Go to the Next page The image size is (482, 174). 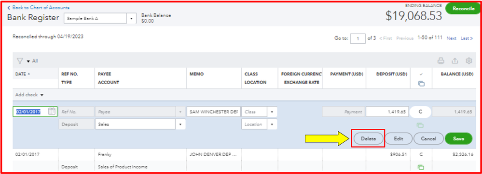tap(451, 38)
